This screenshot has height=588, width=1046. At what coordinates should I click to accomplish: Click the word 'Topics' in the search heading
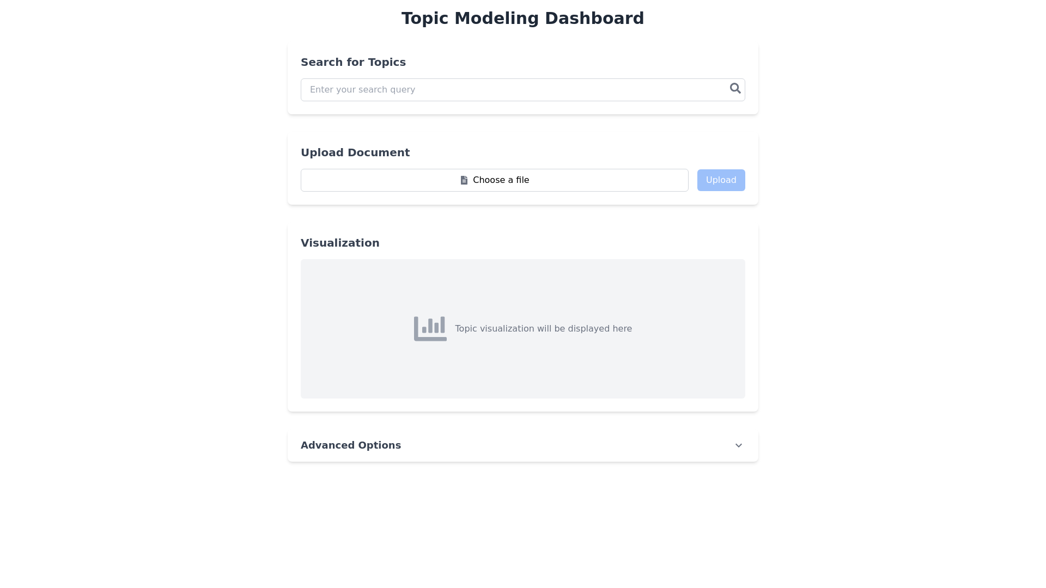(387, 62)
